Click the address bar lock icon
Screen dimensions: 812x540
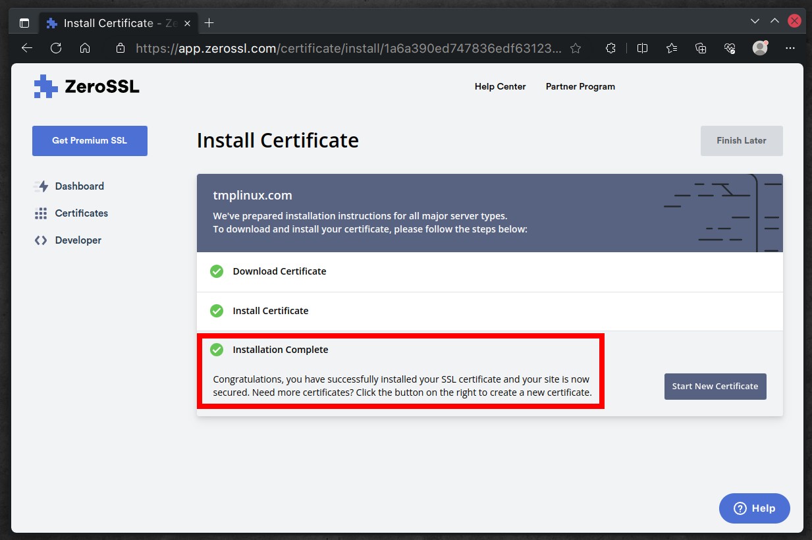coord(120,48)
